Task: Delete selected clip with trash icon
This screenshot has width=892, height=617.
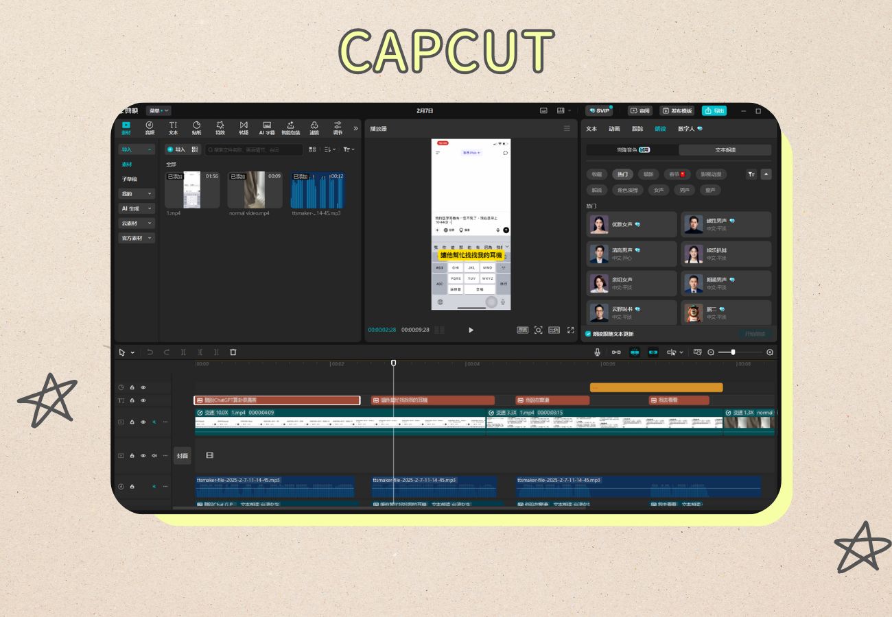Action: 233,352
